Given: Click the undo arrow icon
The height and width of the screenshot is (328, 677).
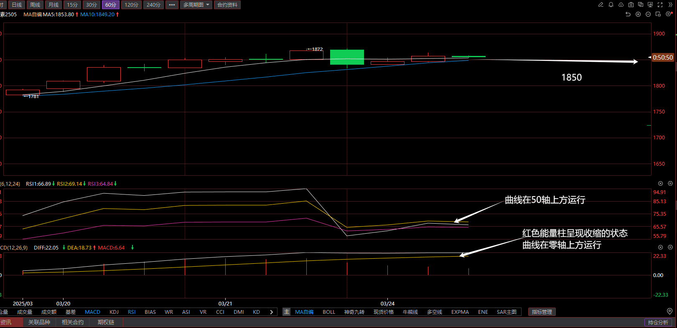Looking at the screenshot, I should 628,14.
